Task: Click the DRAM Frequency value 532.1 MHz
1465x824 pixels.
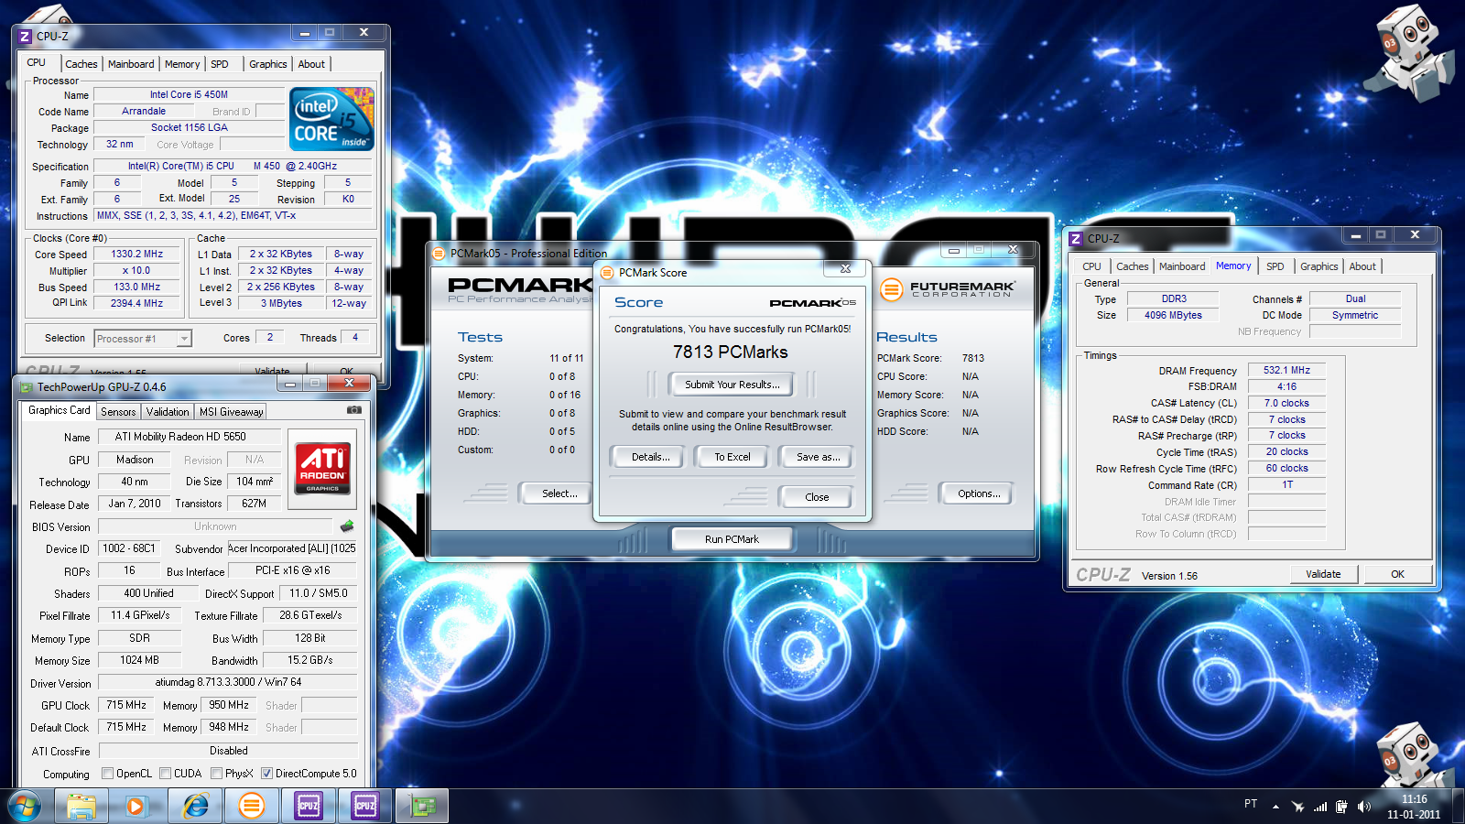Action: pyautogui.click(x=1286, y=370)
